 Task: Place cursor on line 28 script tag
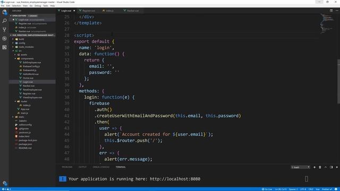84,36
